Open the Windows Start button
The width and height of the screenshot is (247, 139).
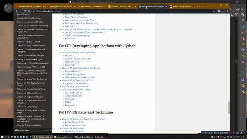[x=2, y=137]
